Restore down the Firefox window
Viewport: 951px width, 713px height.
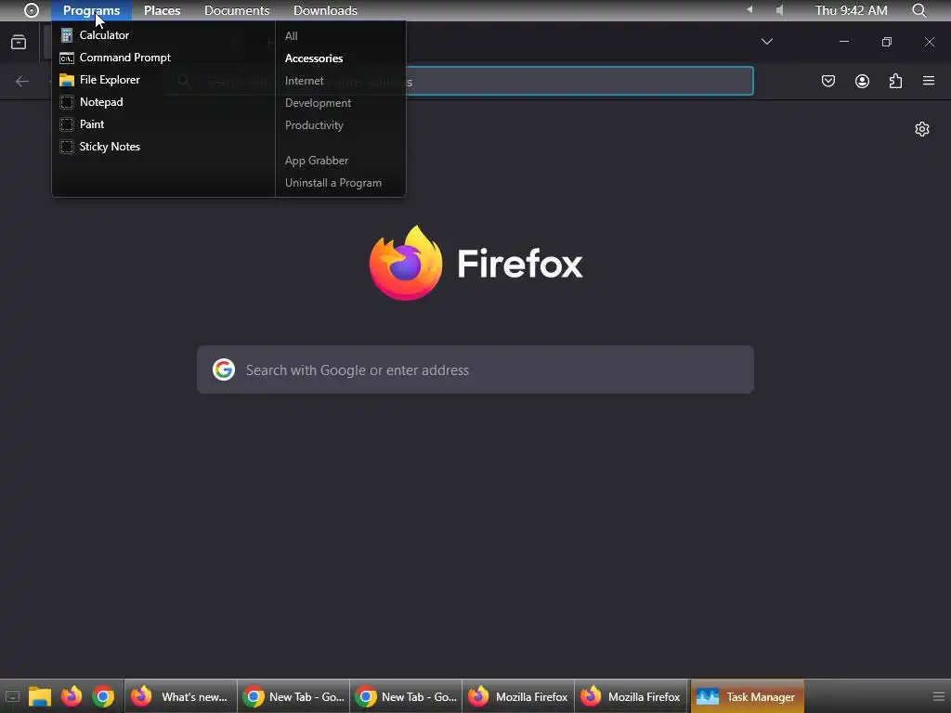point(887,42)
